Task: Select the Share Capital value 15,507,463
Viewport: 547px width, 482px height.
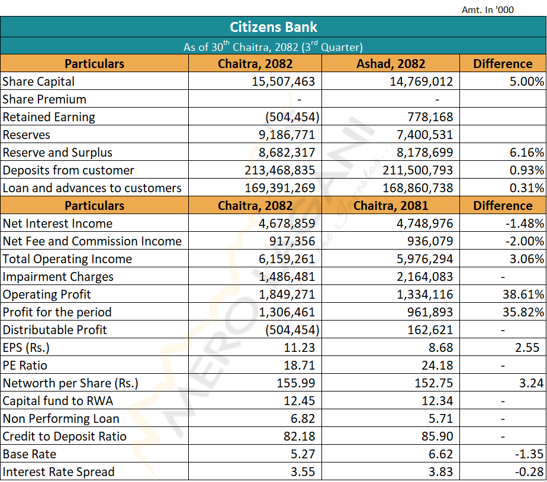Action: click(284, 82)
